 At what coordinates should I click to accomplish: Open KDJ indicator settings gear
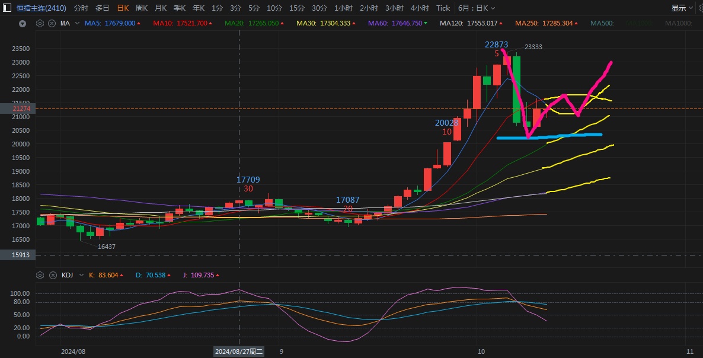click(x=40, y=275)
